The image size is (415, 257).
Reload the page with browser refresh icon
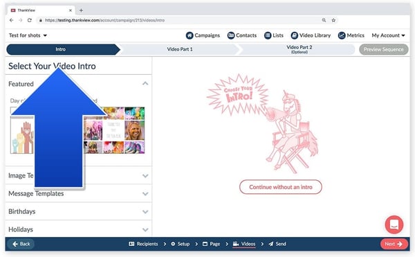point(30,20)
